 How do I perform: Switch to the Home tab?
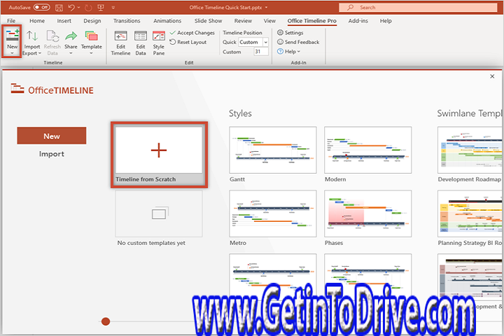(37, 21)
